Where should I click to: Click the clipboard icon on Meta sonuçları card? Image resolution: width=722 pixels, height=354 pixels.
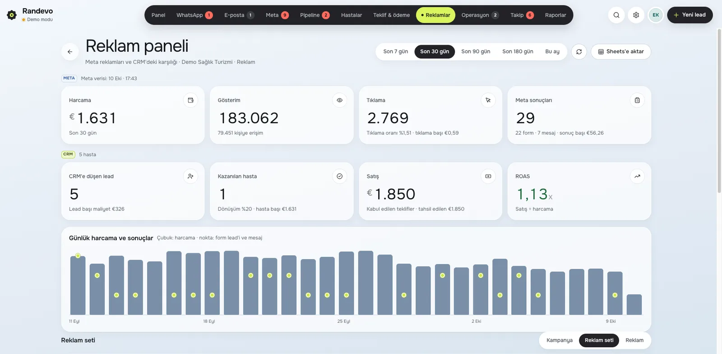pos(637,100)
